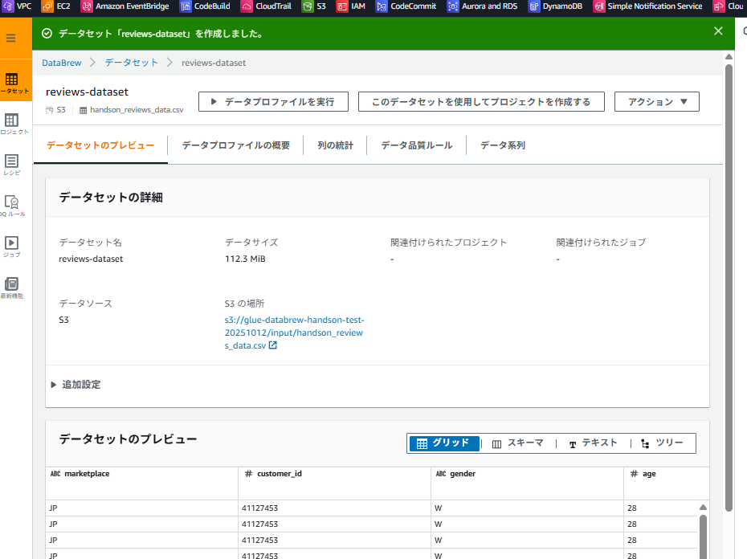
Task: Click the page vertical scrollbar
Action: [729, 286]
